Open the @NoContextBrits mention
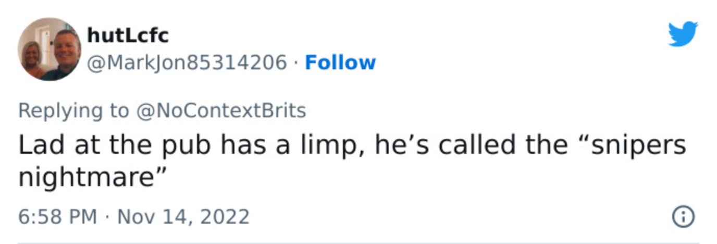The image size is (717, 244). click(220, 111)
